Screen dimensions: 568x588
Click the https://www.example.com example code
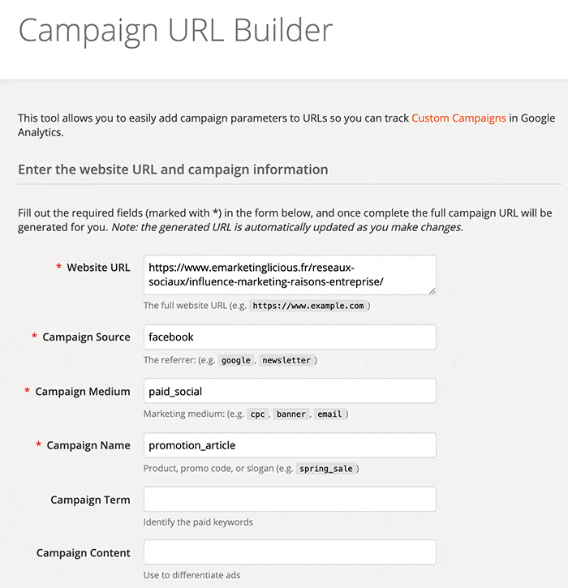[310, 307]
